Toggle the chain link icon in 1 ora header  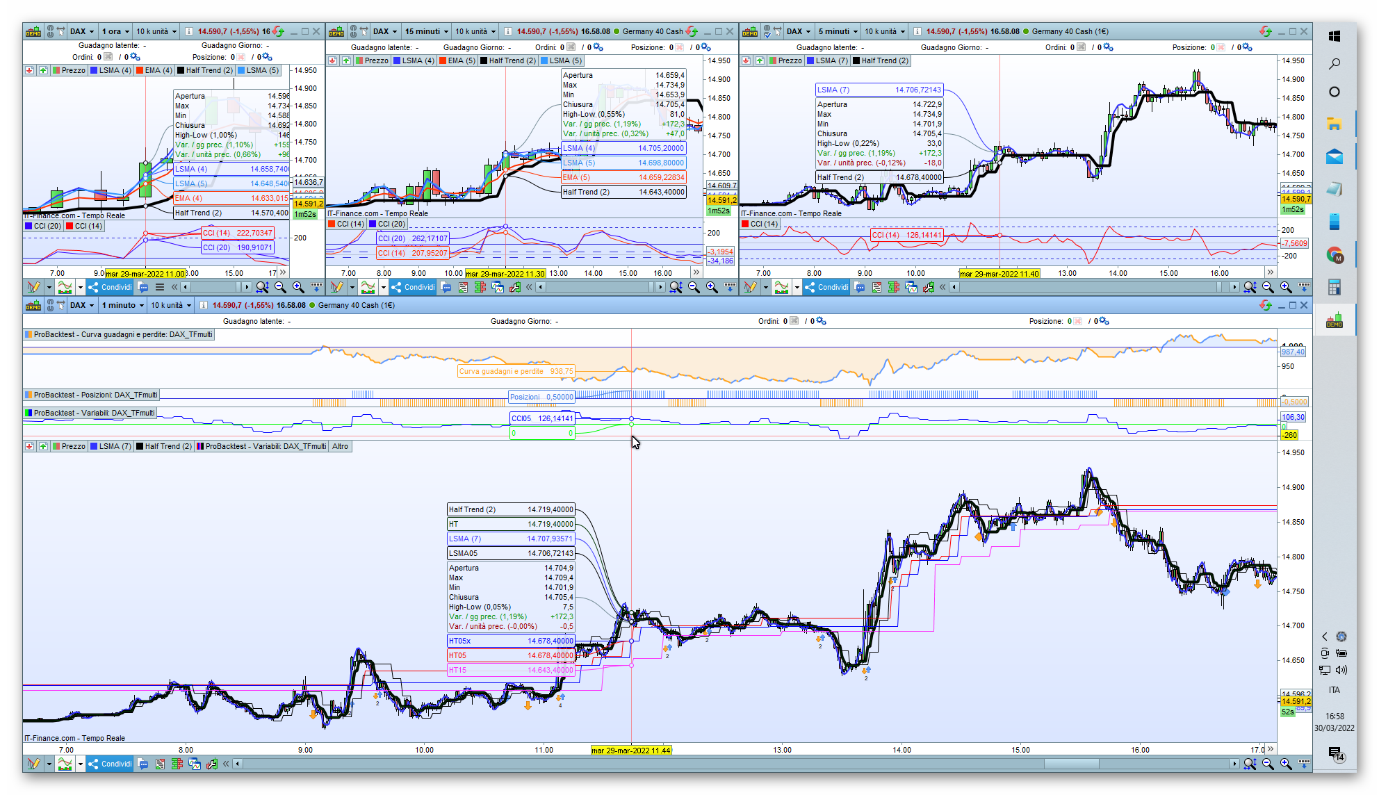50,31
